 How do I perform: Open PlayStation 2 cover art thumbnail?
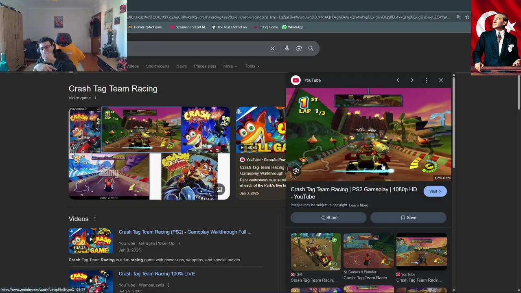pyautogui.click(x=84, y=130)
